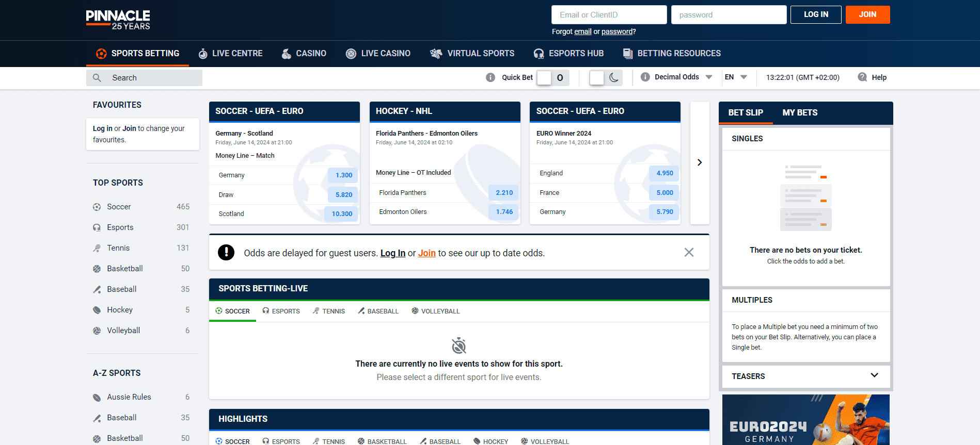Click the Help question mark icon

click(862, 77)
